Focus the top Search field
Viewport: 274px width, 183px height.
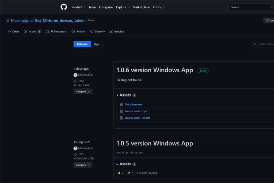251,7
